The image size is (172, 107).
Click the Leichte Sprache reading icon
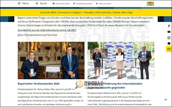(x=54, y=3)
